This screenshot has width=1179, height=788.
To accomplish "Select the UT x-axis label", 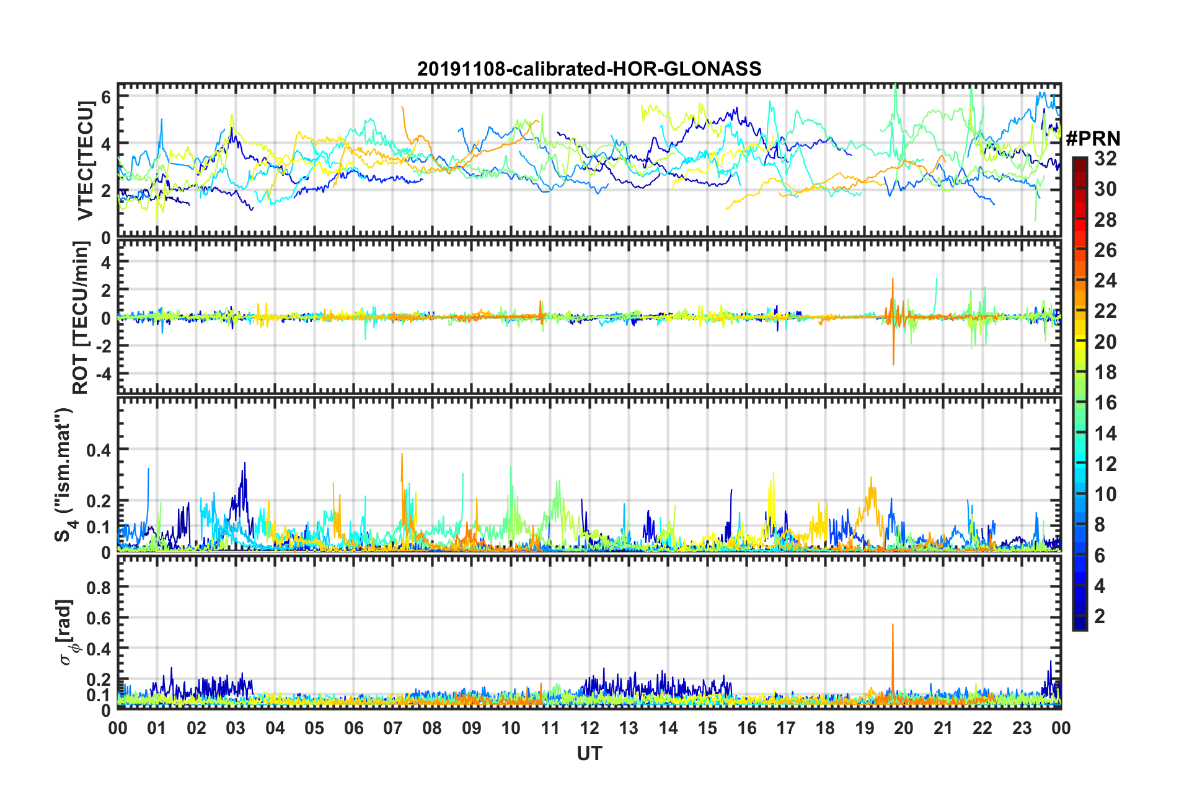I will coord(589,753).
